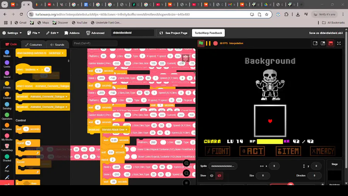Screen dimensions: 348x196
Task: Open Undertale Font Gen bookmark
Action: click(x=106, y=23)
